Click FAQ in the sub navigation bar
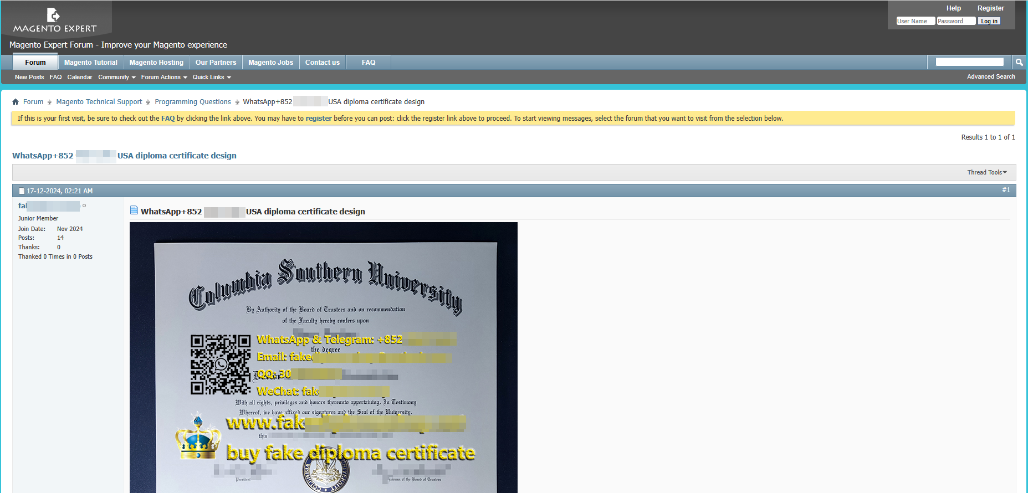The width and height of the screenshot is (1028, 493). [55, 78]
